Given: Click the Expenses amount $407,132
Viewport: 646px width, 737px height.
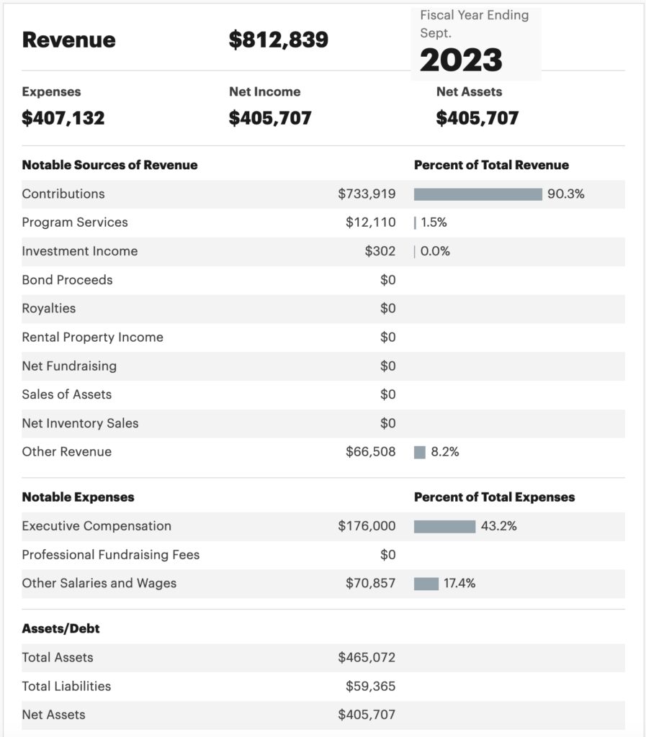Looking at the screenshot, I should pyautogui.click(x=63, y=118).
